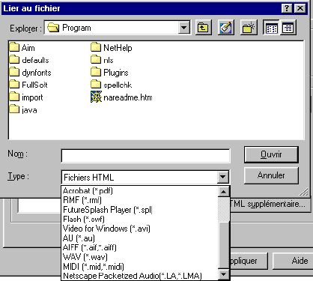Click the view desktop toolbar icon
The width and height of the screenshot is (313, 281).
[x=226, y=28]
